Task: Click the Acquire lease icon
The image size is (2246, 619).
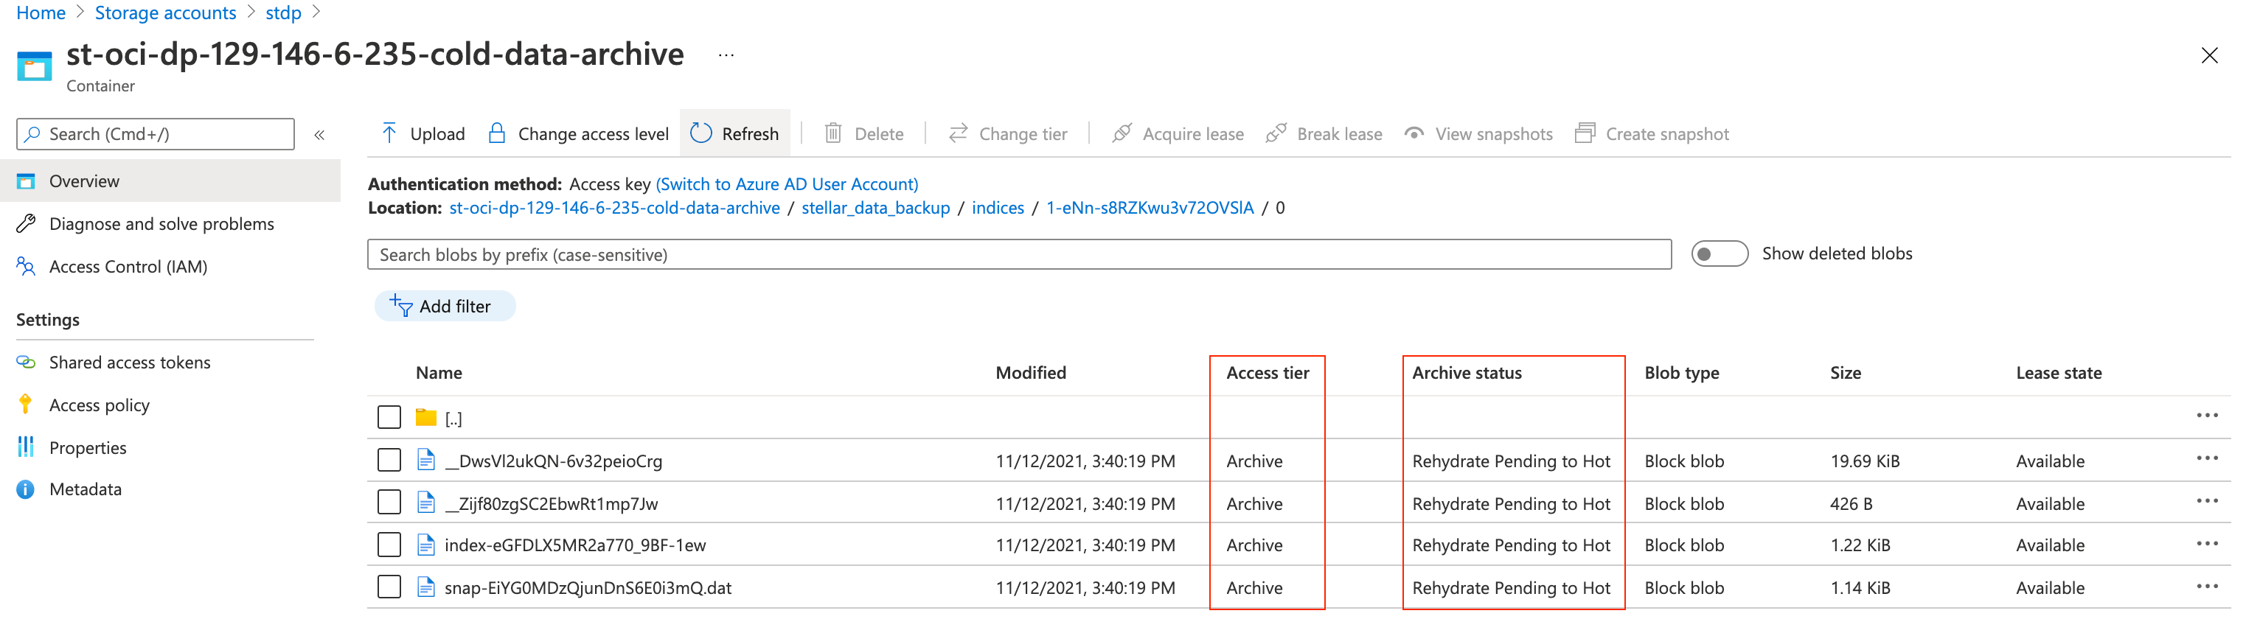Action: click(1122, 133)
